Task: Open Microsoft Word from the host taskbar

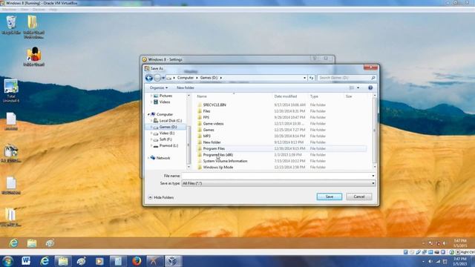Action: pos(26,261)
